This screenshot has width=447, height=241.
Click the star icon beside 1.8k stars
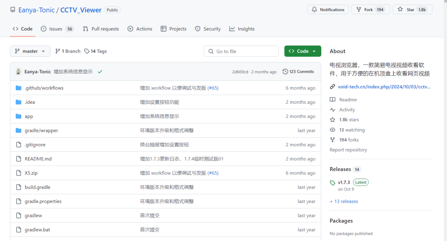click(332, 119)
